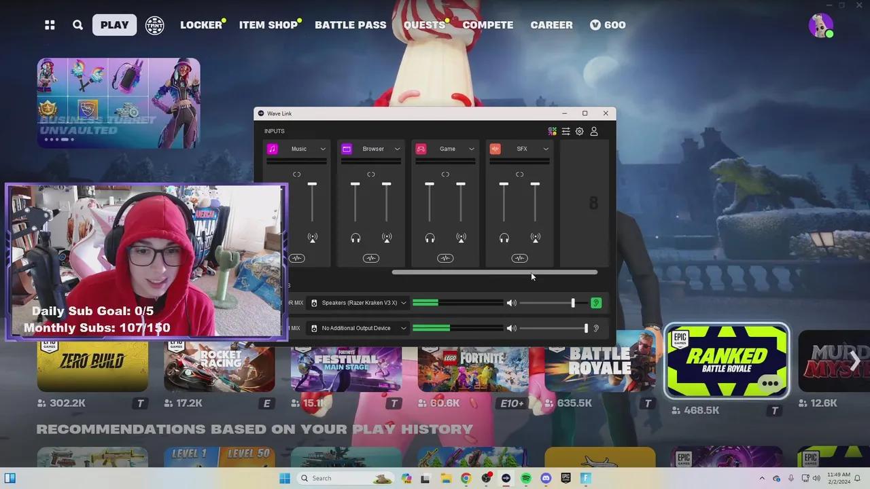Open Spotify from the taskbar

click(526, 478)
